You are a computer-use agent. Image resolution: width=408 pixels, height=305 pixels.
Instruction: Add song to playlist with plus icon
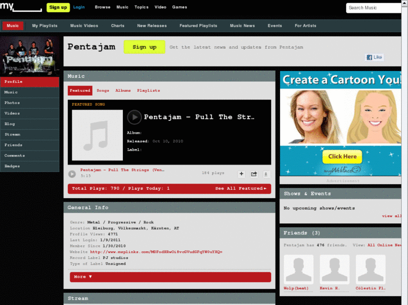click(241, 174)
